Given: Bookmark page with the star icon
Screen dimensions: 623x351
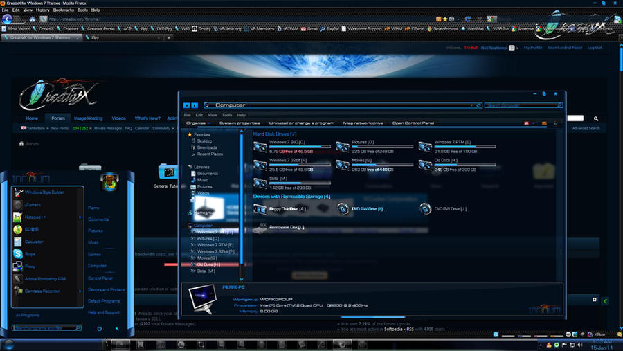Looking at the screenshot, I should 445,19.
